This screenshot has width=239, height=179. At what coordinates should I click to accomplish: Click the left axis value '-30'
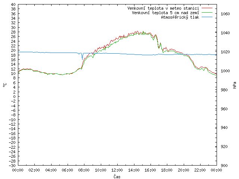12,166
